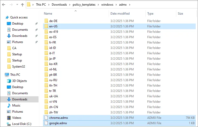
Task: Open the recent locations dropdown arrow
Action: pos(17,5)
